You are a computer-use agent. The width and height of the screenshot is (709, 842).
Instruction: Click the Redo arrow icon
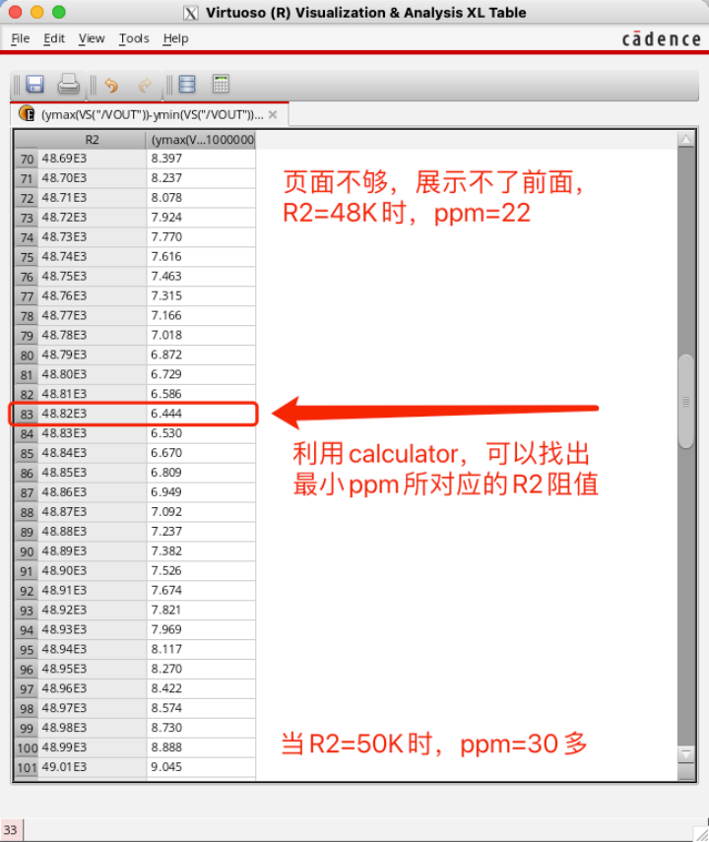[145, 85]
